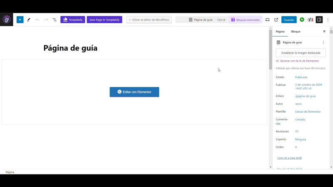Screen dimensions: 333x187
Task: Click the Yoast SEO toolbar icon
Action: 311,20
